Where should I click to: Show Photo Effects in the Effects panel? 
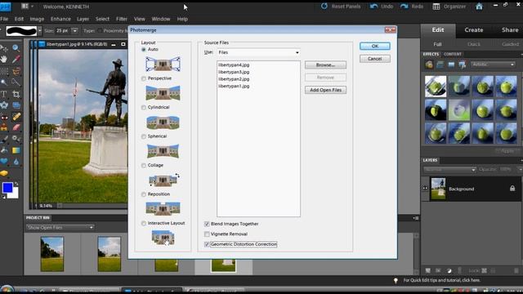tap(451, 65)
